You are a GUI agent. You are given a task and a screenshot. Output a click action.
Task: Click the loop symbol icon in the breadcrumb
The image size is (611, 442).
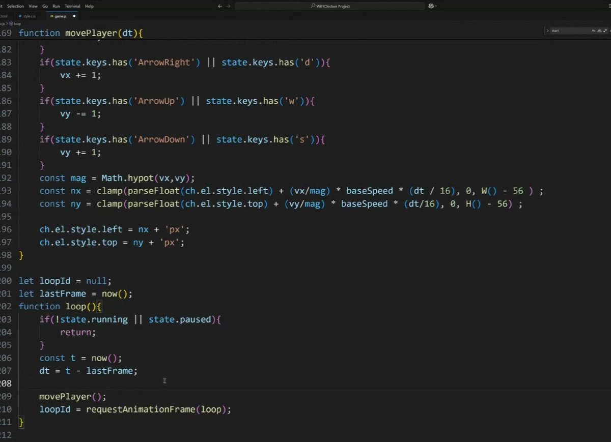[x=11, y=23]
